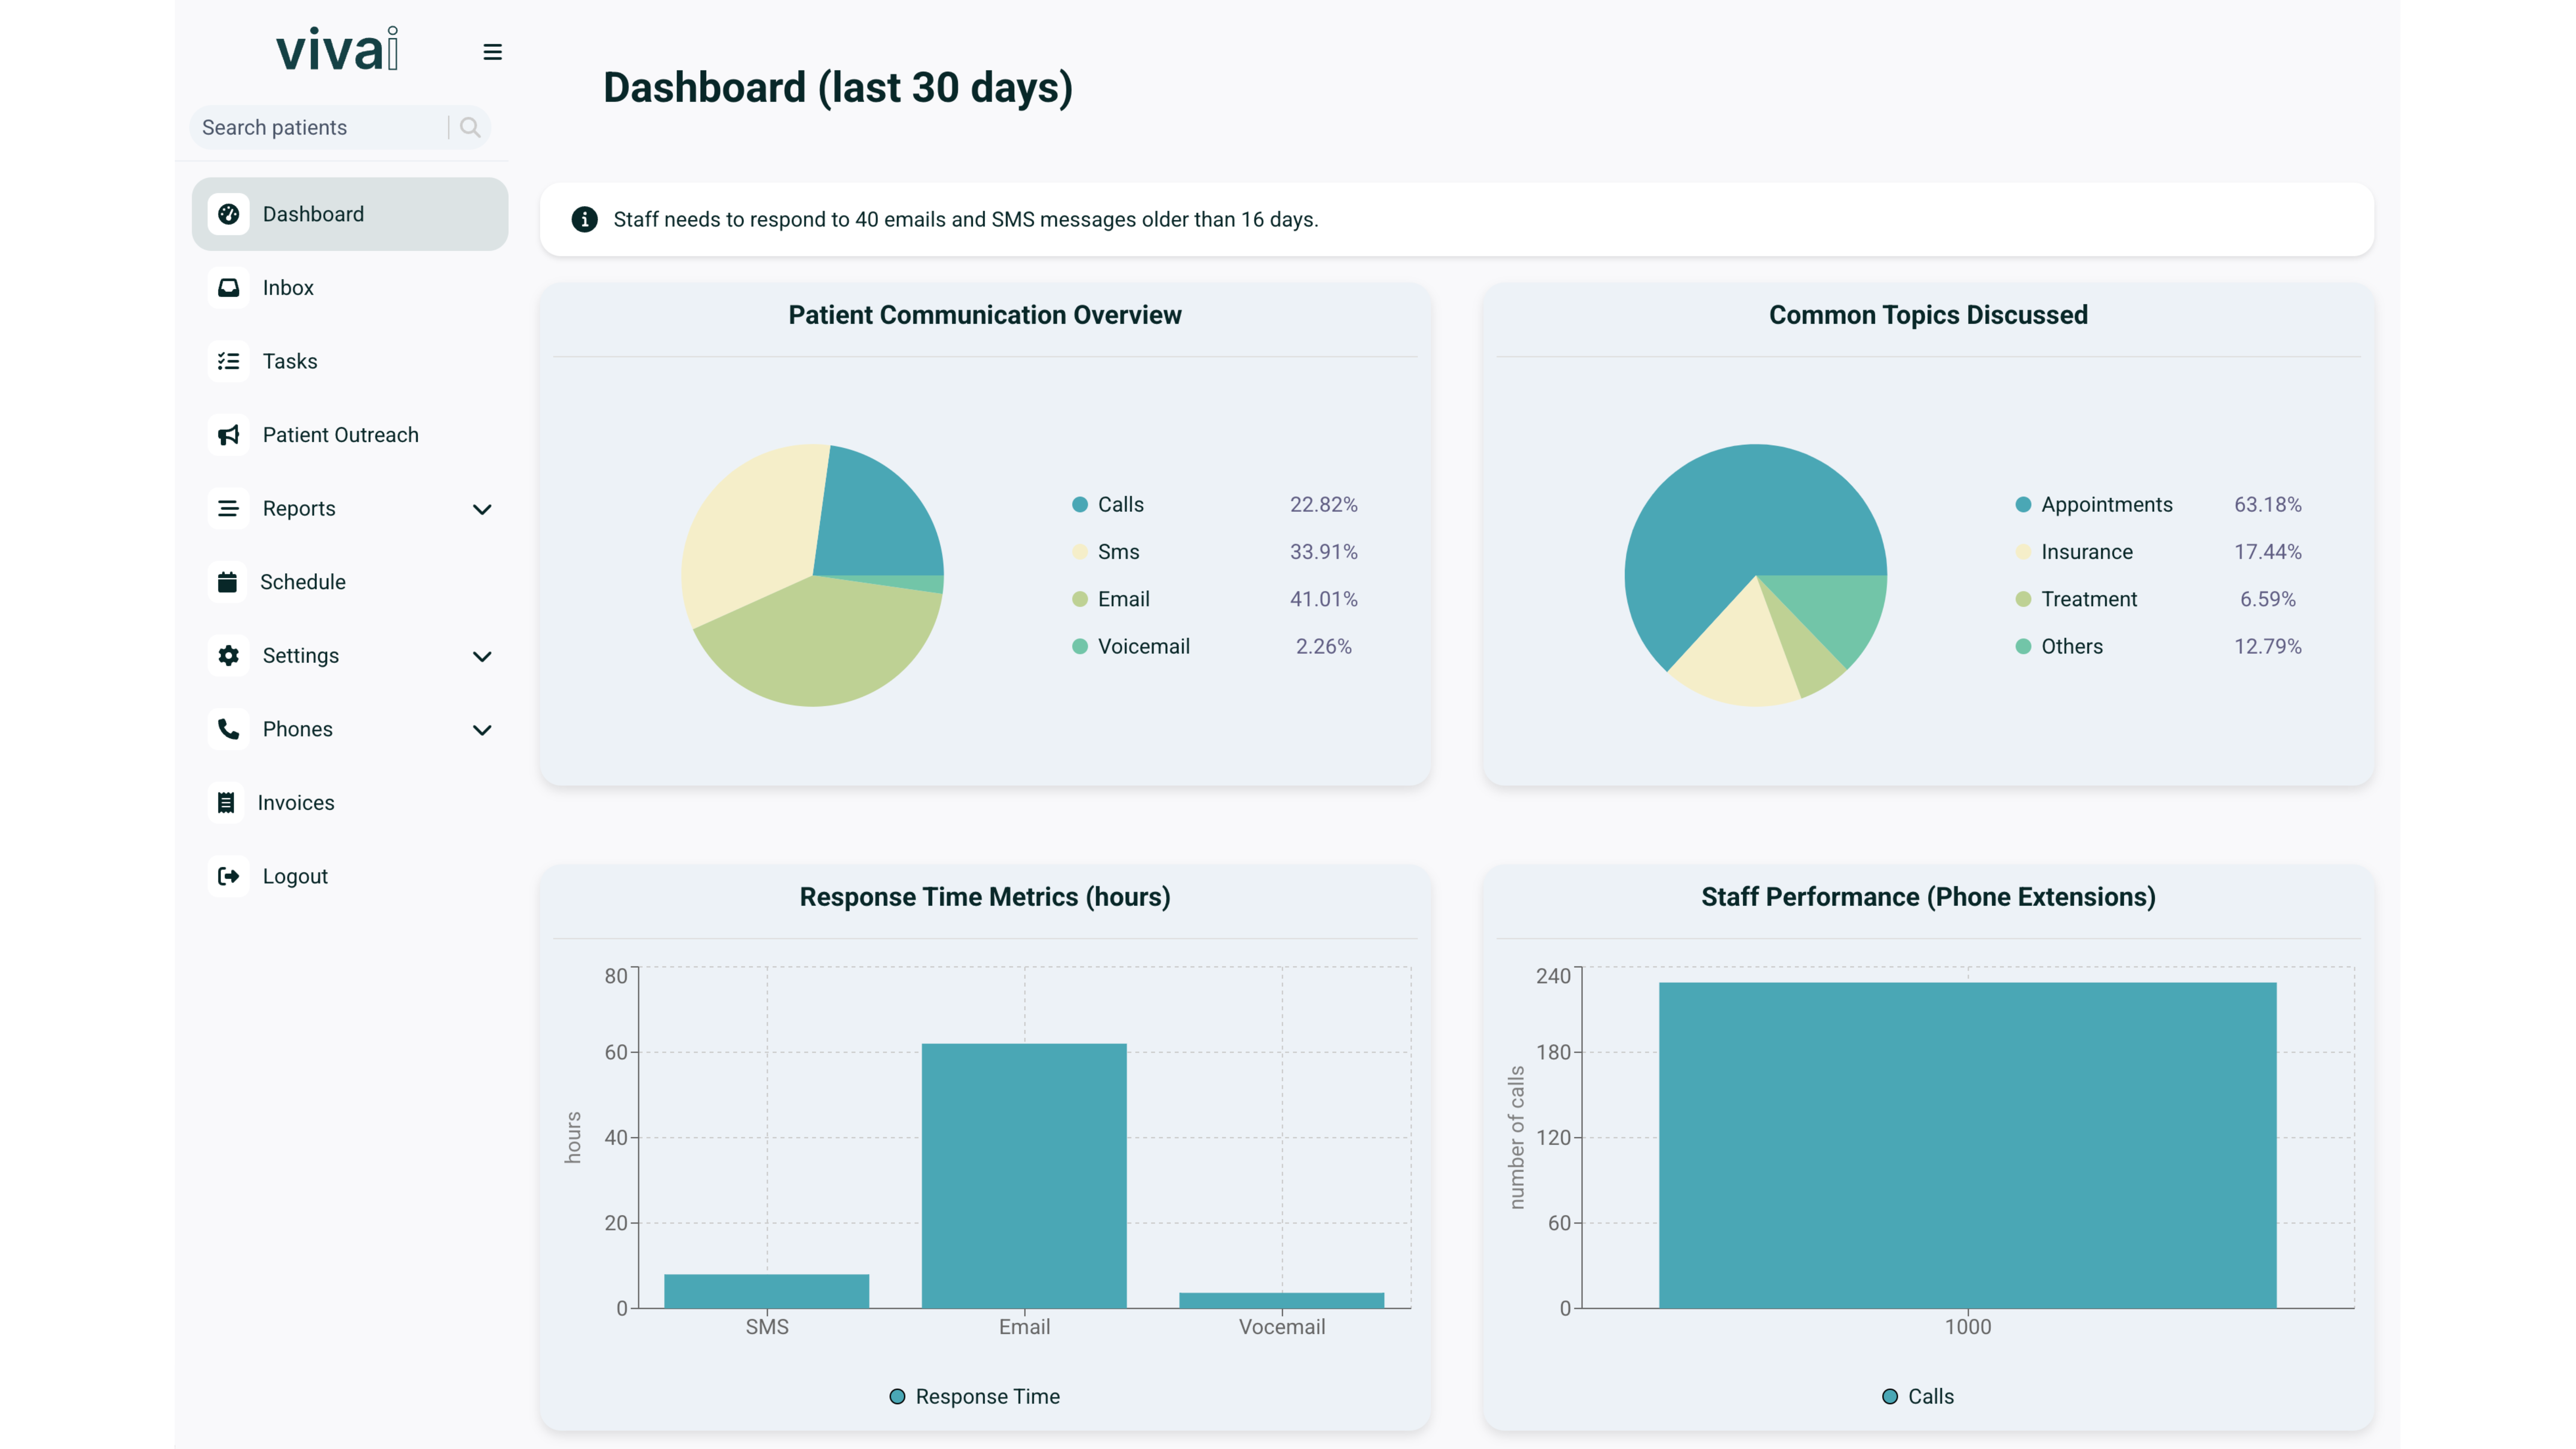The image size is (2576, 1449).
Task: Click the Logout arrow icon
Action: point(228,876)
